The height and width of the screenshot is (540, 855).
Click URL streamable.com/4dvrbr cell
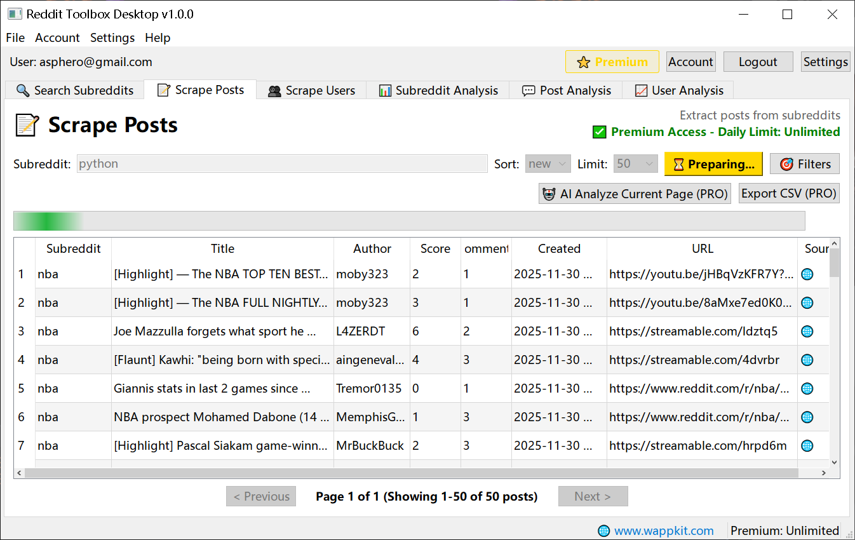tap(703, 360)
